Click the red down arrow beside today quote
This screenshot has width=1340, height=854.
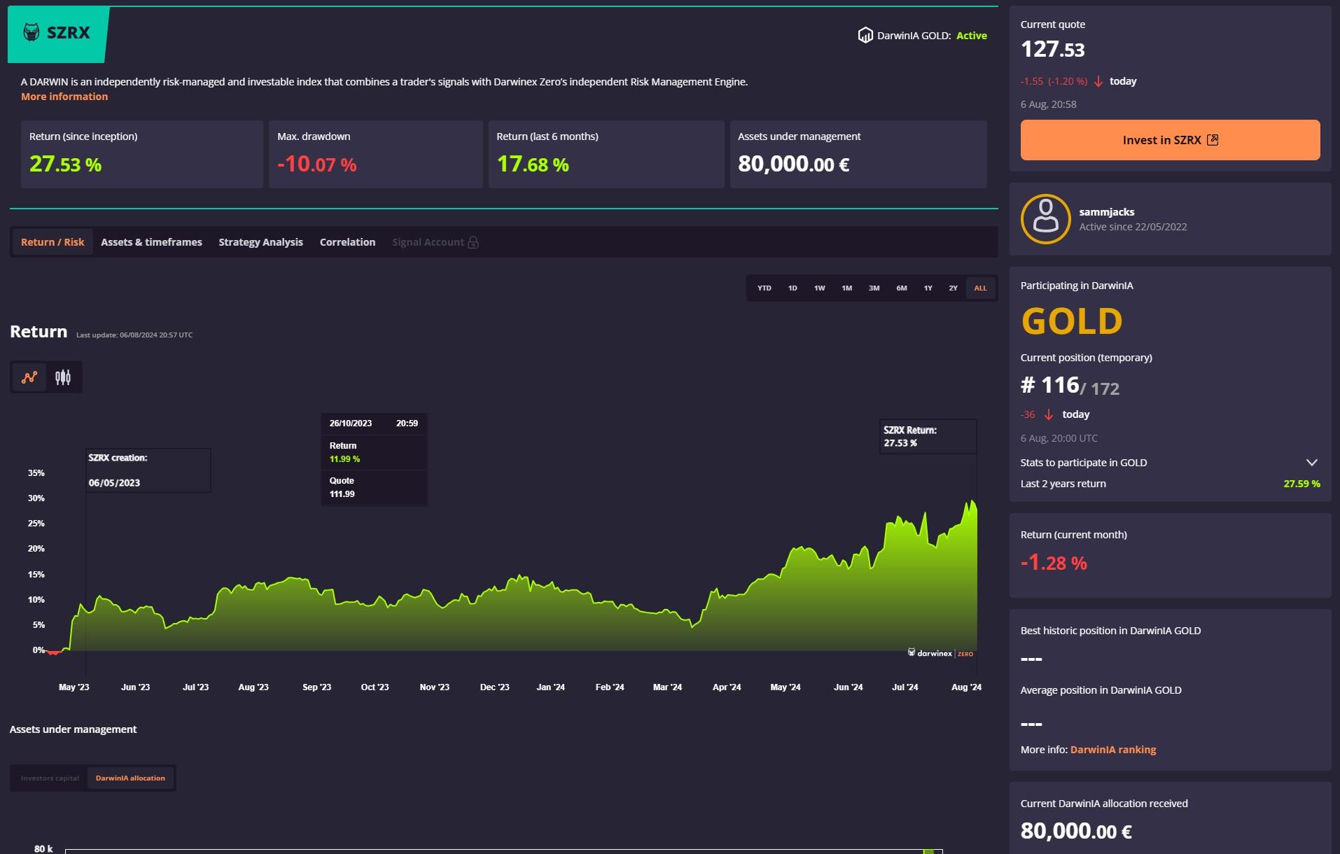tap(1098, 81)
